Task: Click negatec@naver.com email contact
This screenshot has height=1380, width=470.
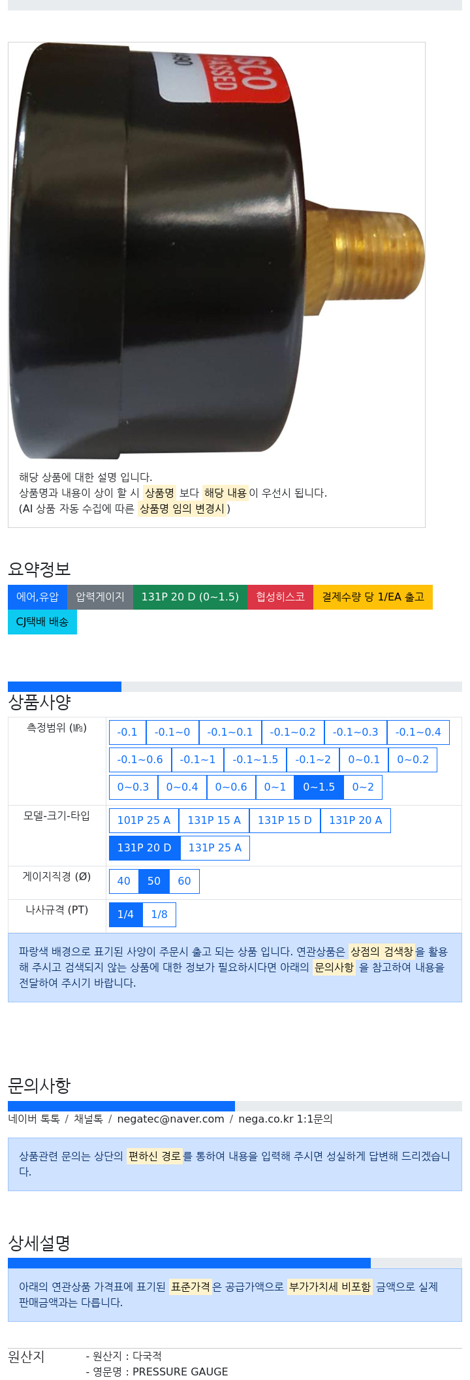Action: tap(170, 1119)
